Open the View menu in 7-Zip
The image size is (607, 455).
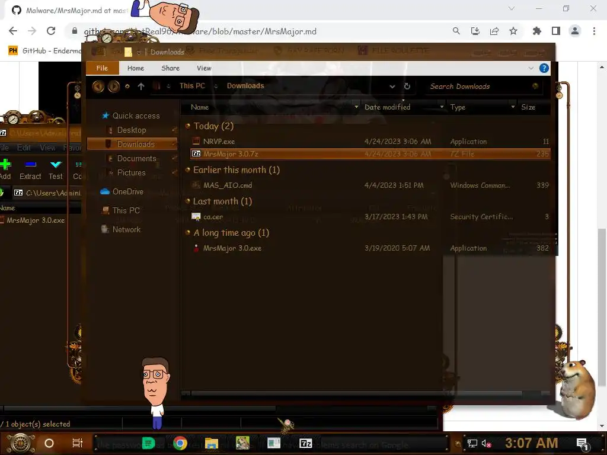pos(47,148)
